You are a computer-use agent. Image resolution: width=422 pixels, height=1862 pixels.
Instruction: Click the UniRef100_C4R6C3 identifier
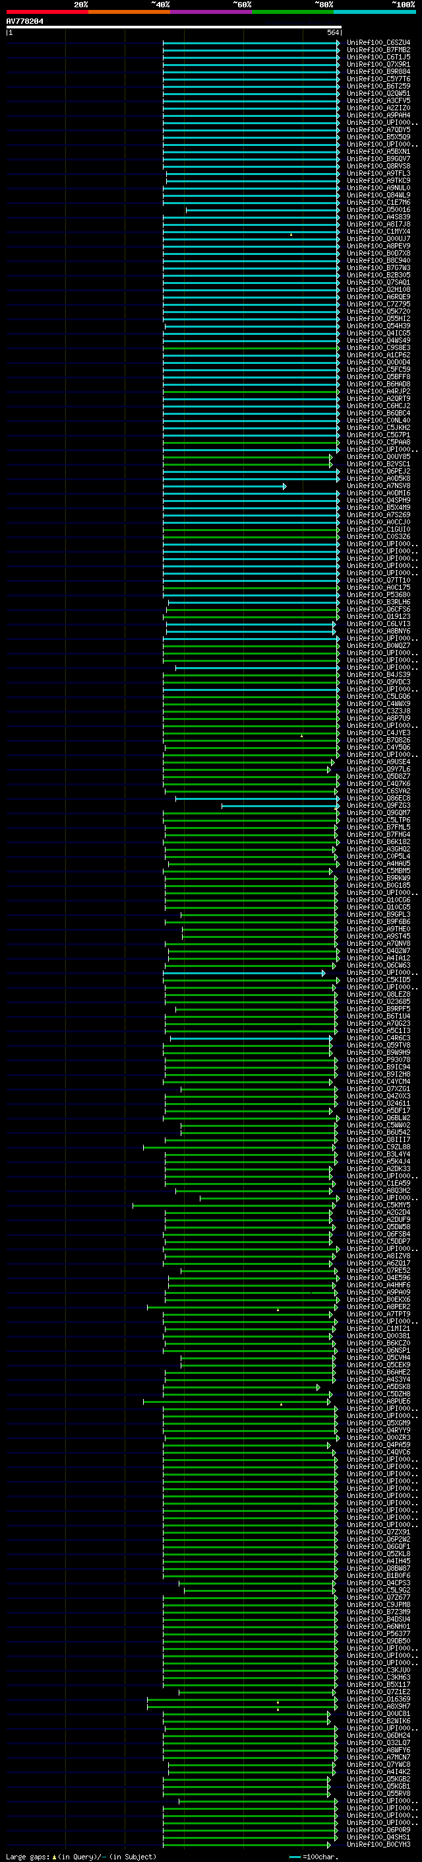click(378, 1038)
